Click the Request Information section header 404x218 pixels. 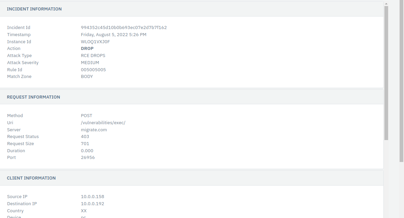click(x=33, y=97)
